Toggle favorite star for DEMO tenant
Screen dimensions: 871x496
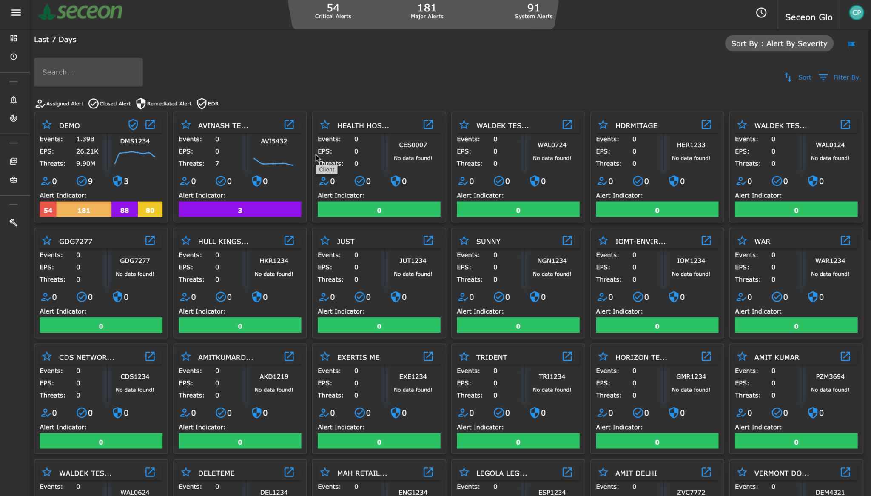pos(47,125)
